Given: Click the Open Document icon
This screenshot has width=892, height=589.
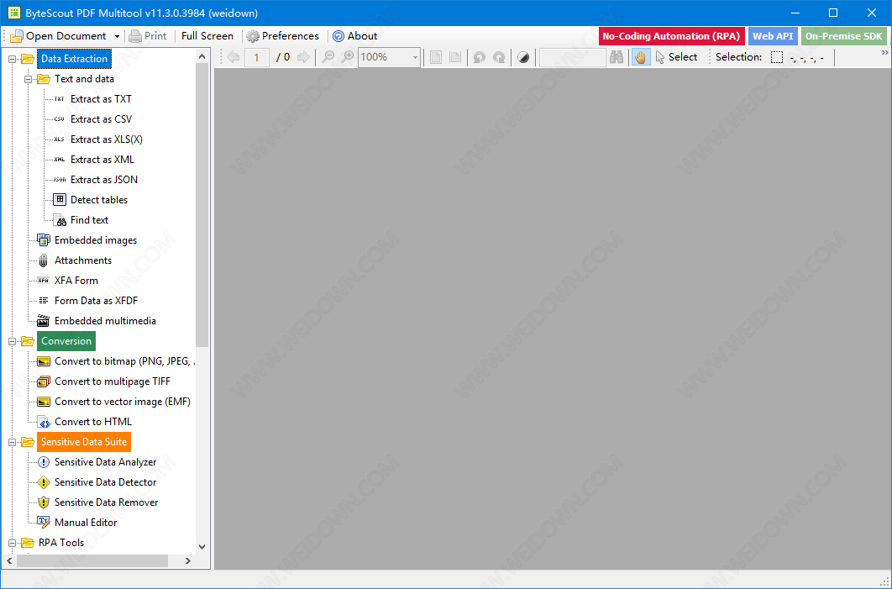Looking at the screenshot, I should coord(17,36).
